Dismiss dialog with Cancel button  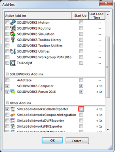[x=77, y=141]
